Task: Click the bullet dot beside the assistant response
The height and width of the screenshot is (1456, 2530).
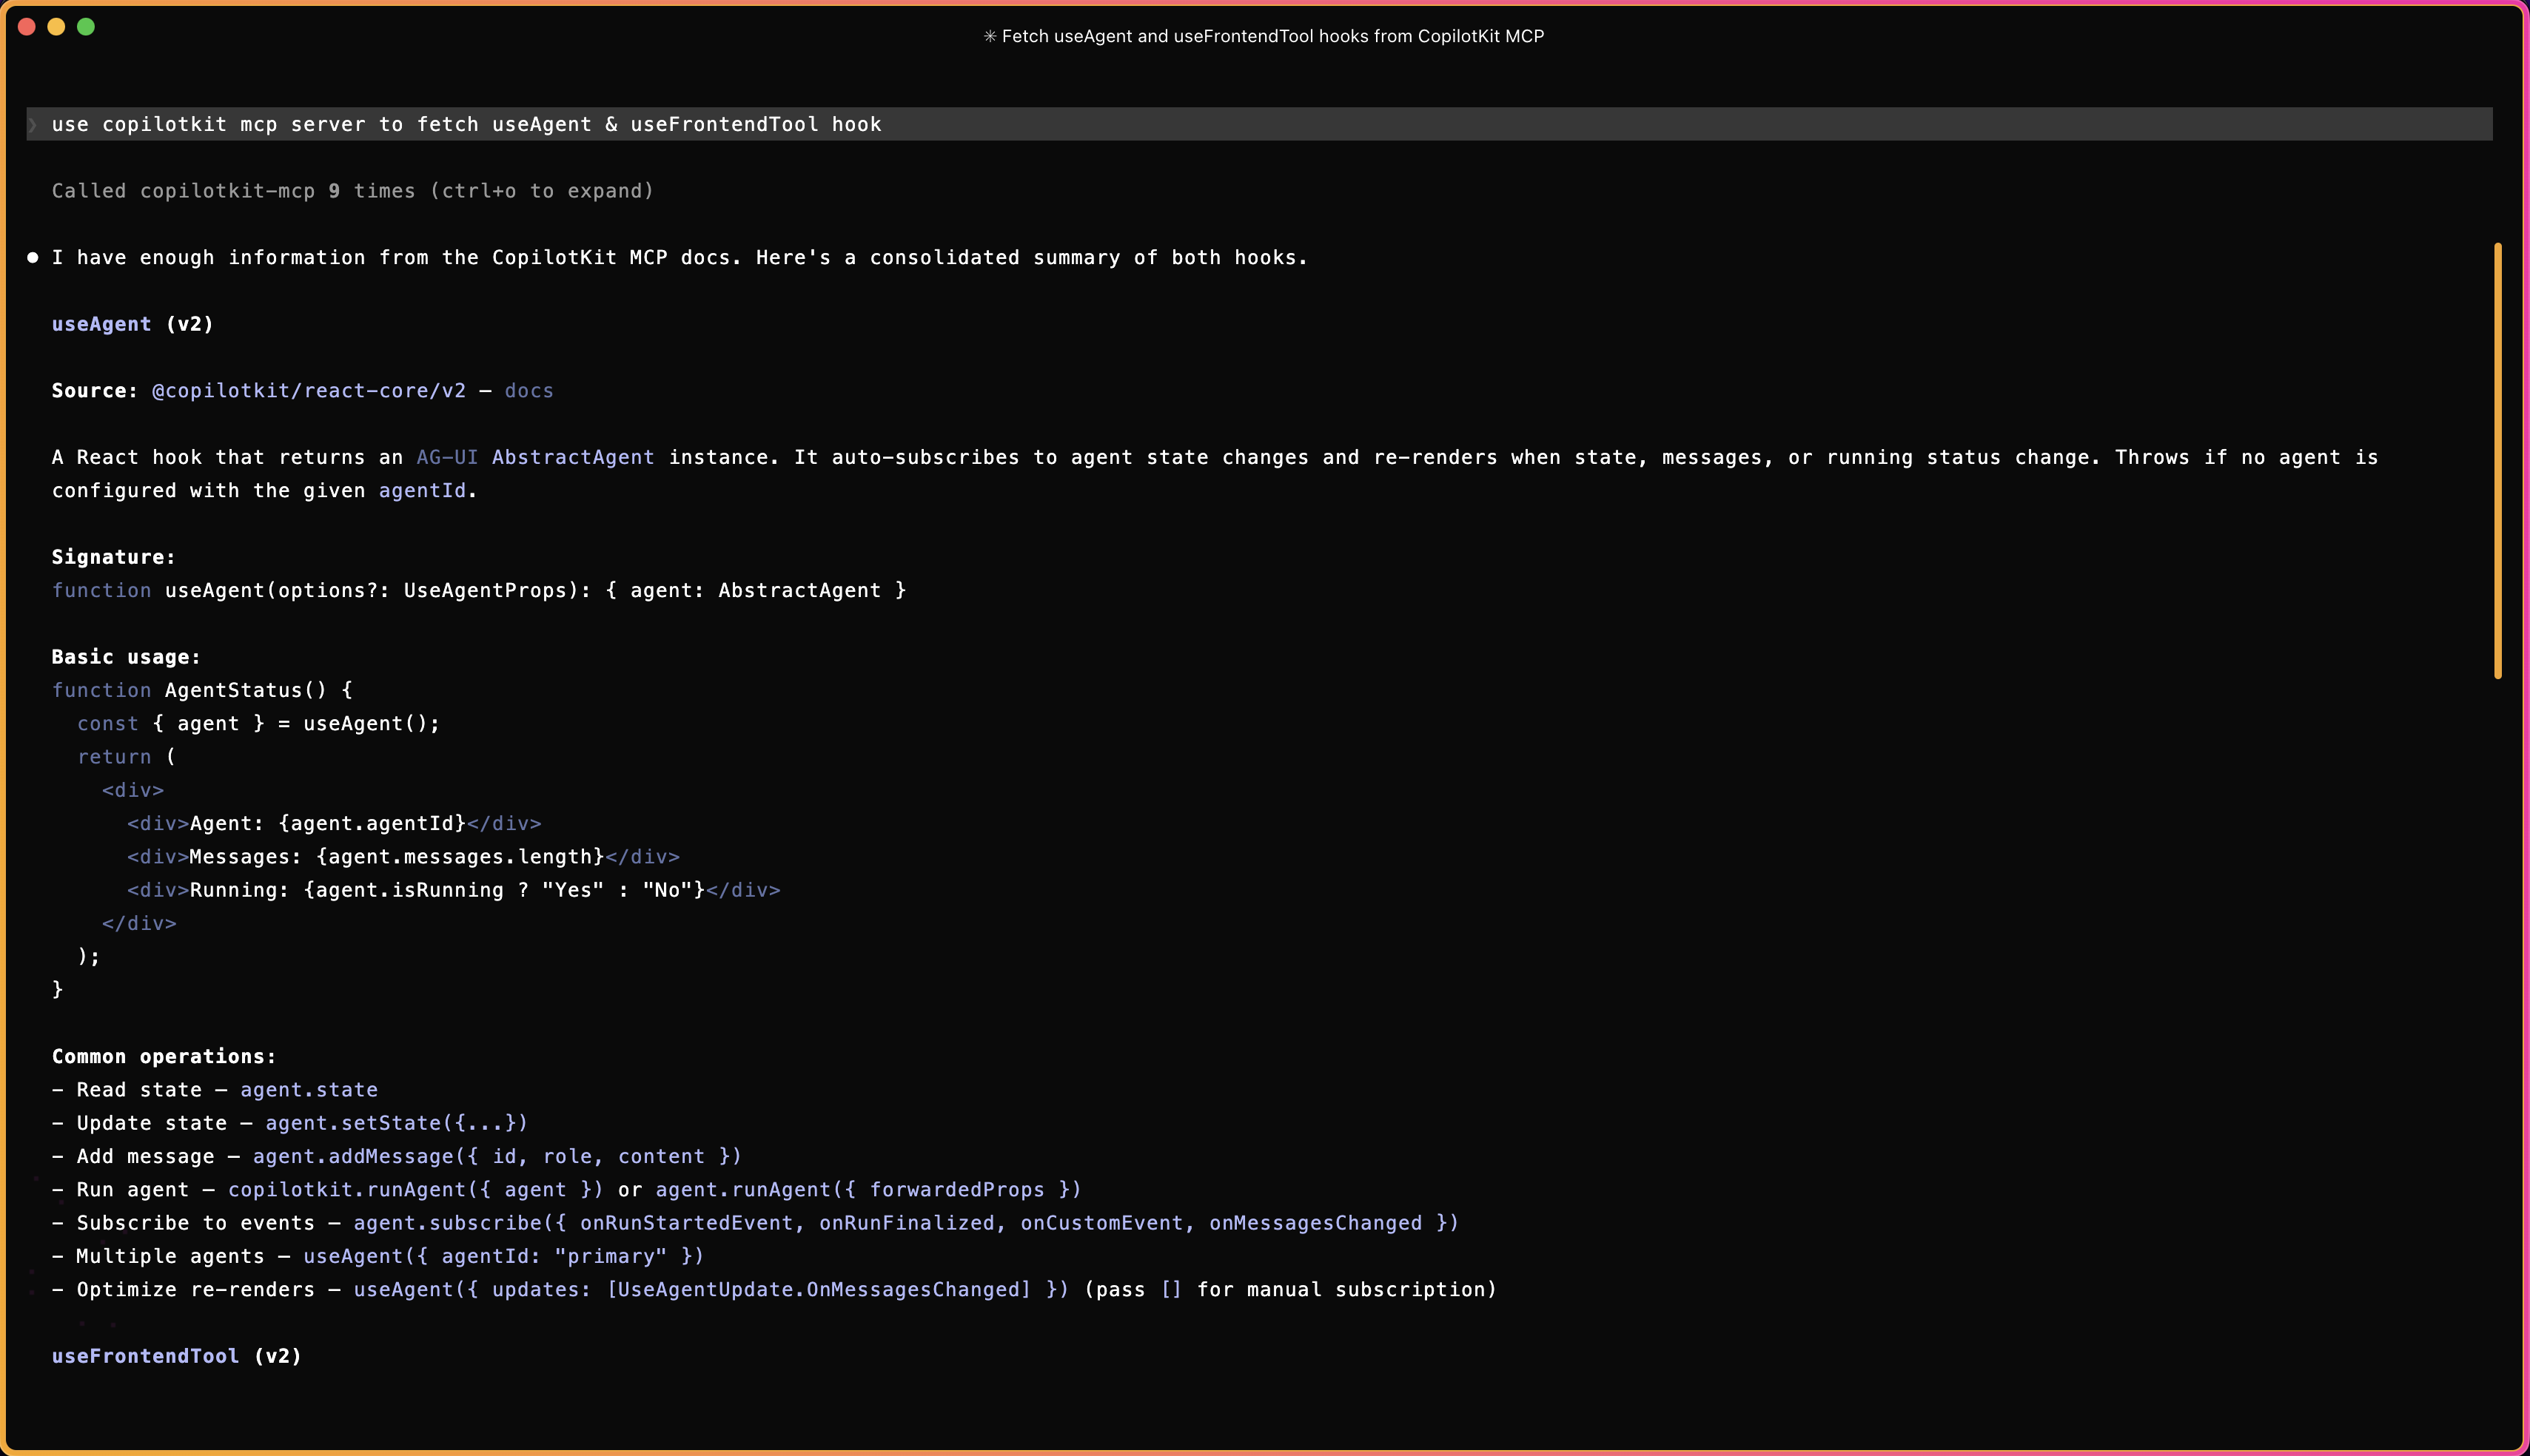Action: pos(33,258)
